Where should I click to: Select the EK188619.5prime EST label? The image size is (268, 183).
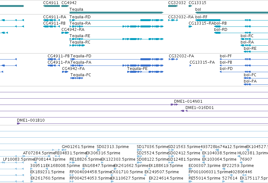pos(166,166)
